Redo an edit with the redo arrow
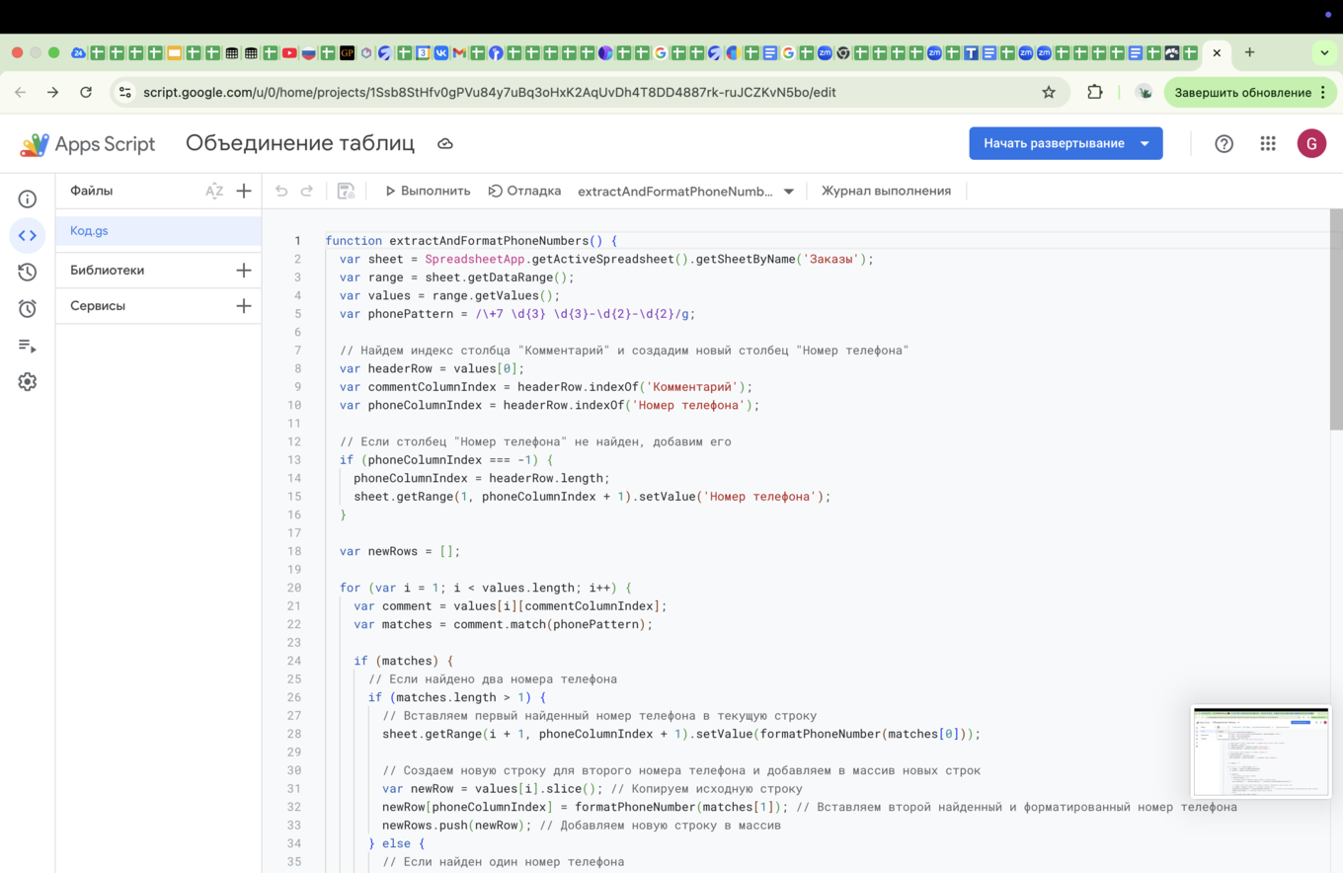 307,191
